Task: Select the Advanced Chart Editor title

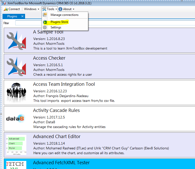Action: (x=57, y=137)
